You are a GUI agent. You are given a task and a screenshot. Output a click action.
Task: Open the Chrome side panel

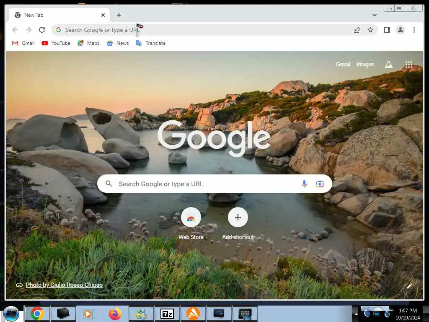pos(387,30)
